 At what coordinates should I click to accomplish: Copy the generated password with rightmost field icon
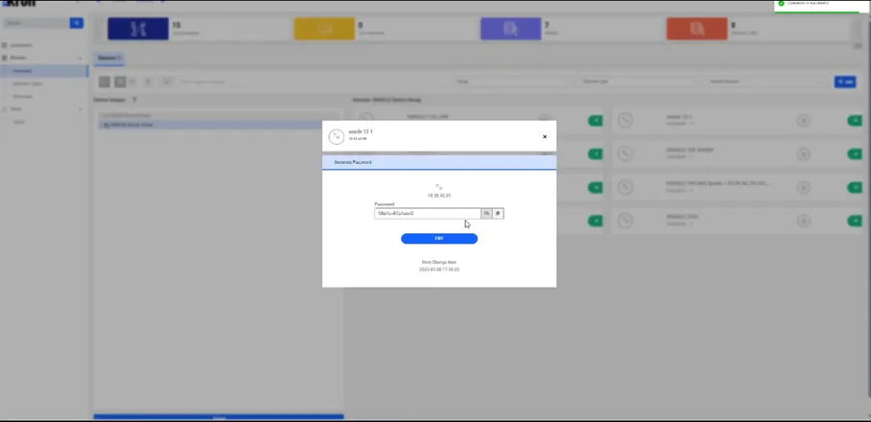click(x=498, y=213)
